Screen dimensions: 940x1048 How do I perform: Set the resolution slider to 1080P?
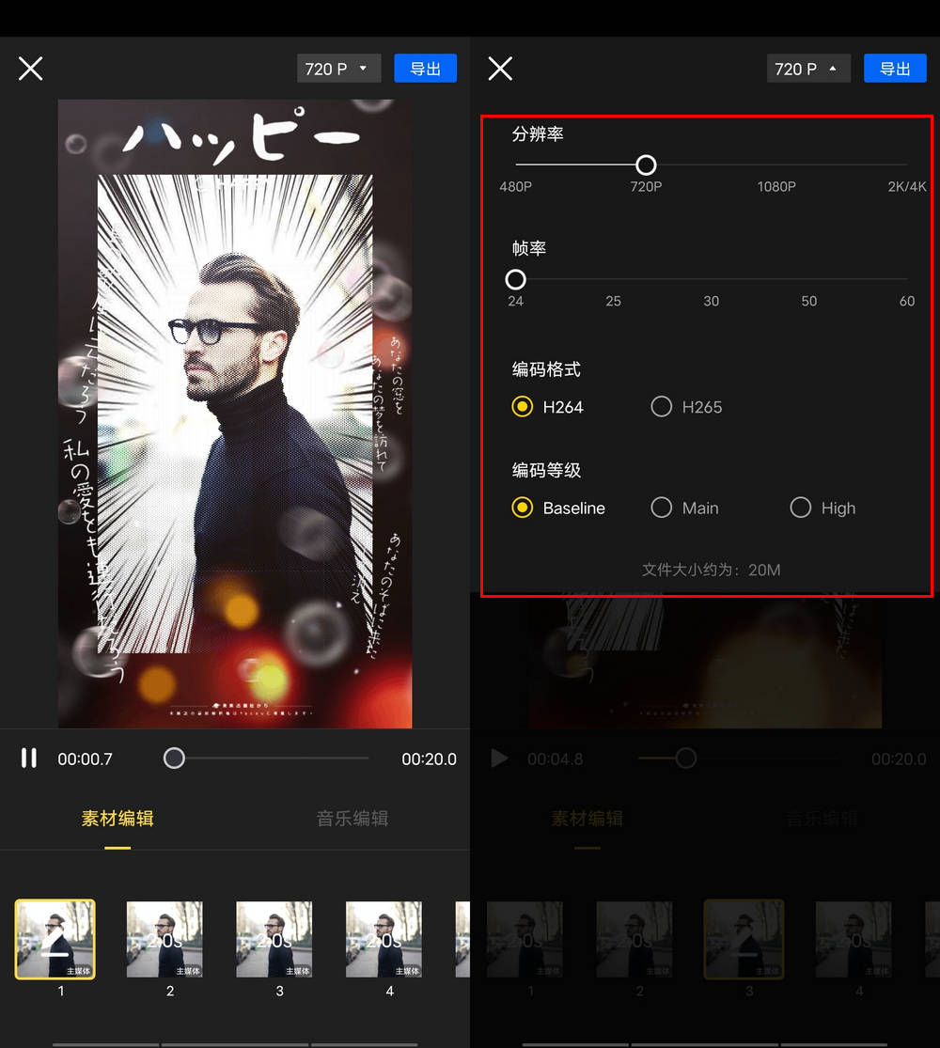pyautogui.click(x=776, y=165)
